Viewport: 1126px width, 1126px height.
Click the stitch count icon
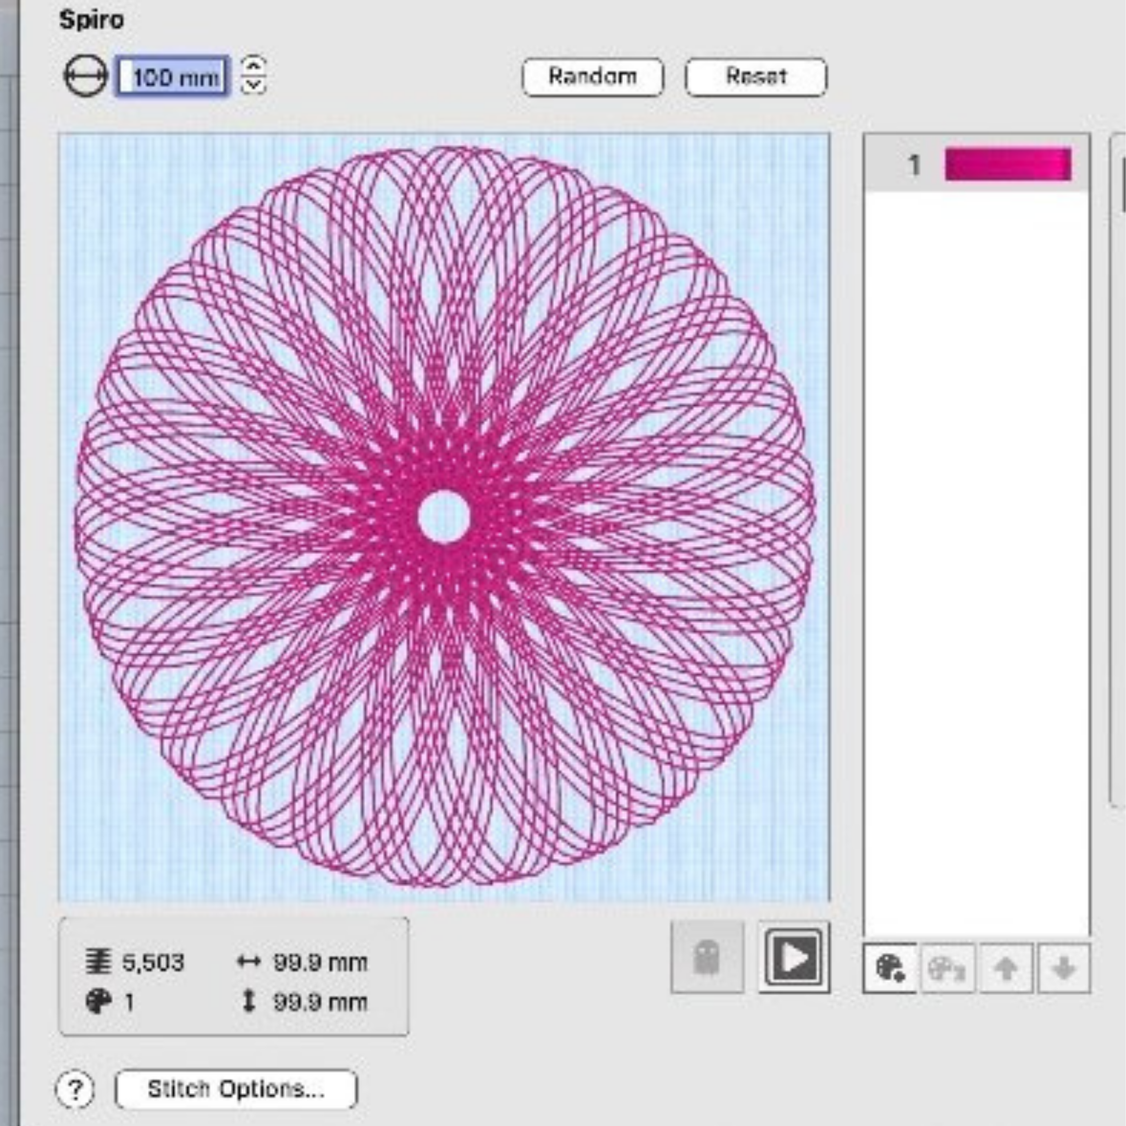point(98,962)
